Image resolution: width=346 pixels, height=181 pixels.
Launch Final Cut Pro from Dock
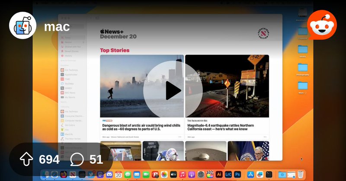(x=210, y=175)
